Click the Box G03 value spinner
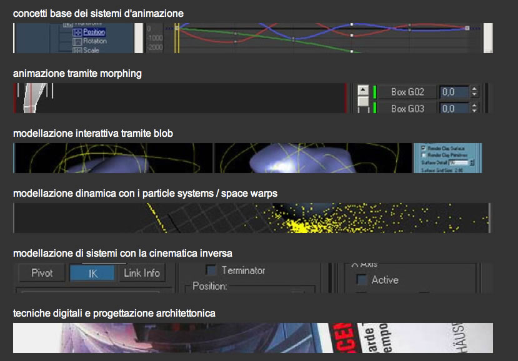Image resolution: width=518 pixels, height=361 pixels. [474, 108]
